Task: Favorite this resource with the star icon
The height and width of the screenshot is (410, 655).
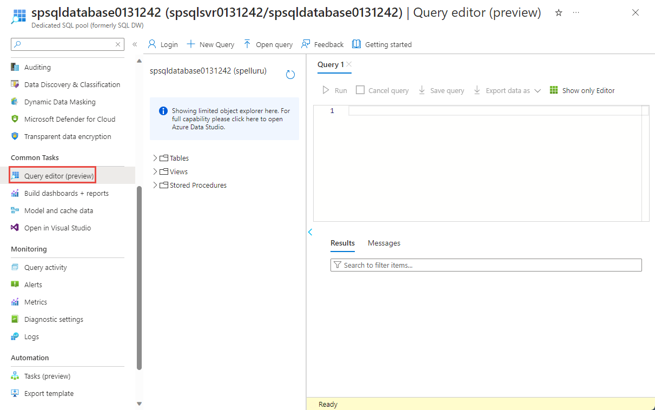Action: pyautogui.click(x=559, y=12)
